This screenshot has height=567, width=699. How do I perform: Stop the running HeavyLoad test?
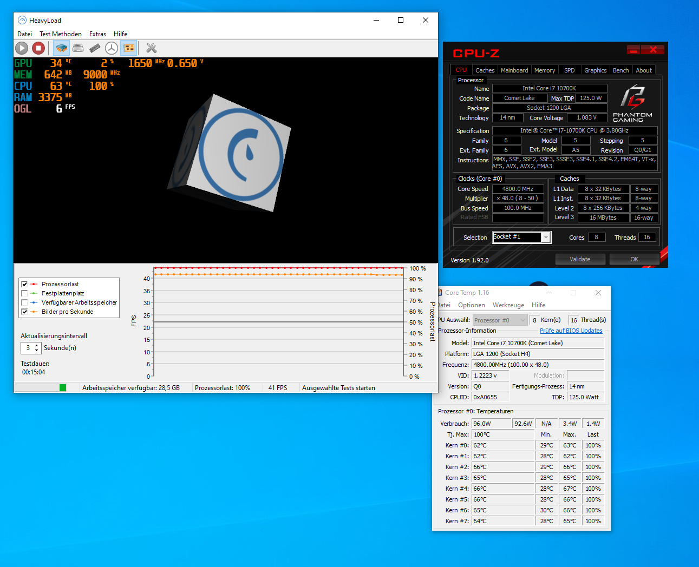pos(38,48)
